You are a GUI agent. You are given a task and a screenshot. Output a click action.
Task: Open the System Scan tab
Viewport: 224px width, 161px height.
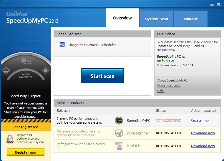[157, 19]
